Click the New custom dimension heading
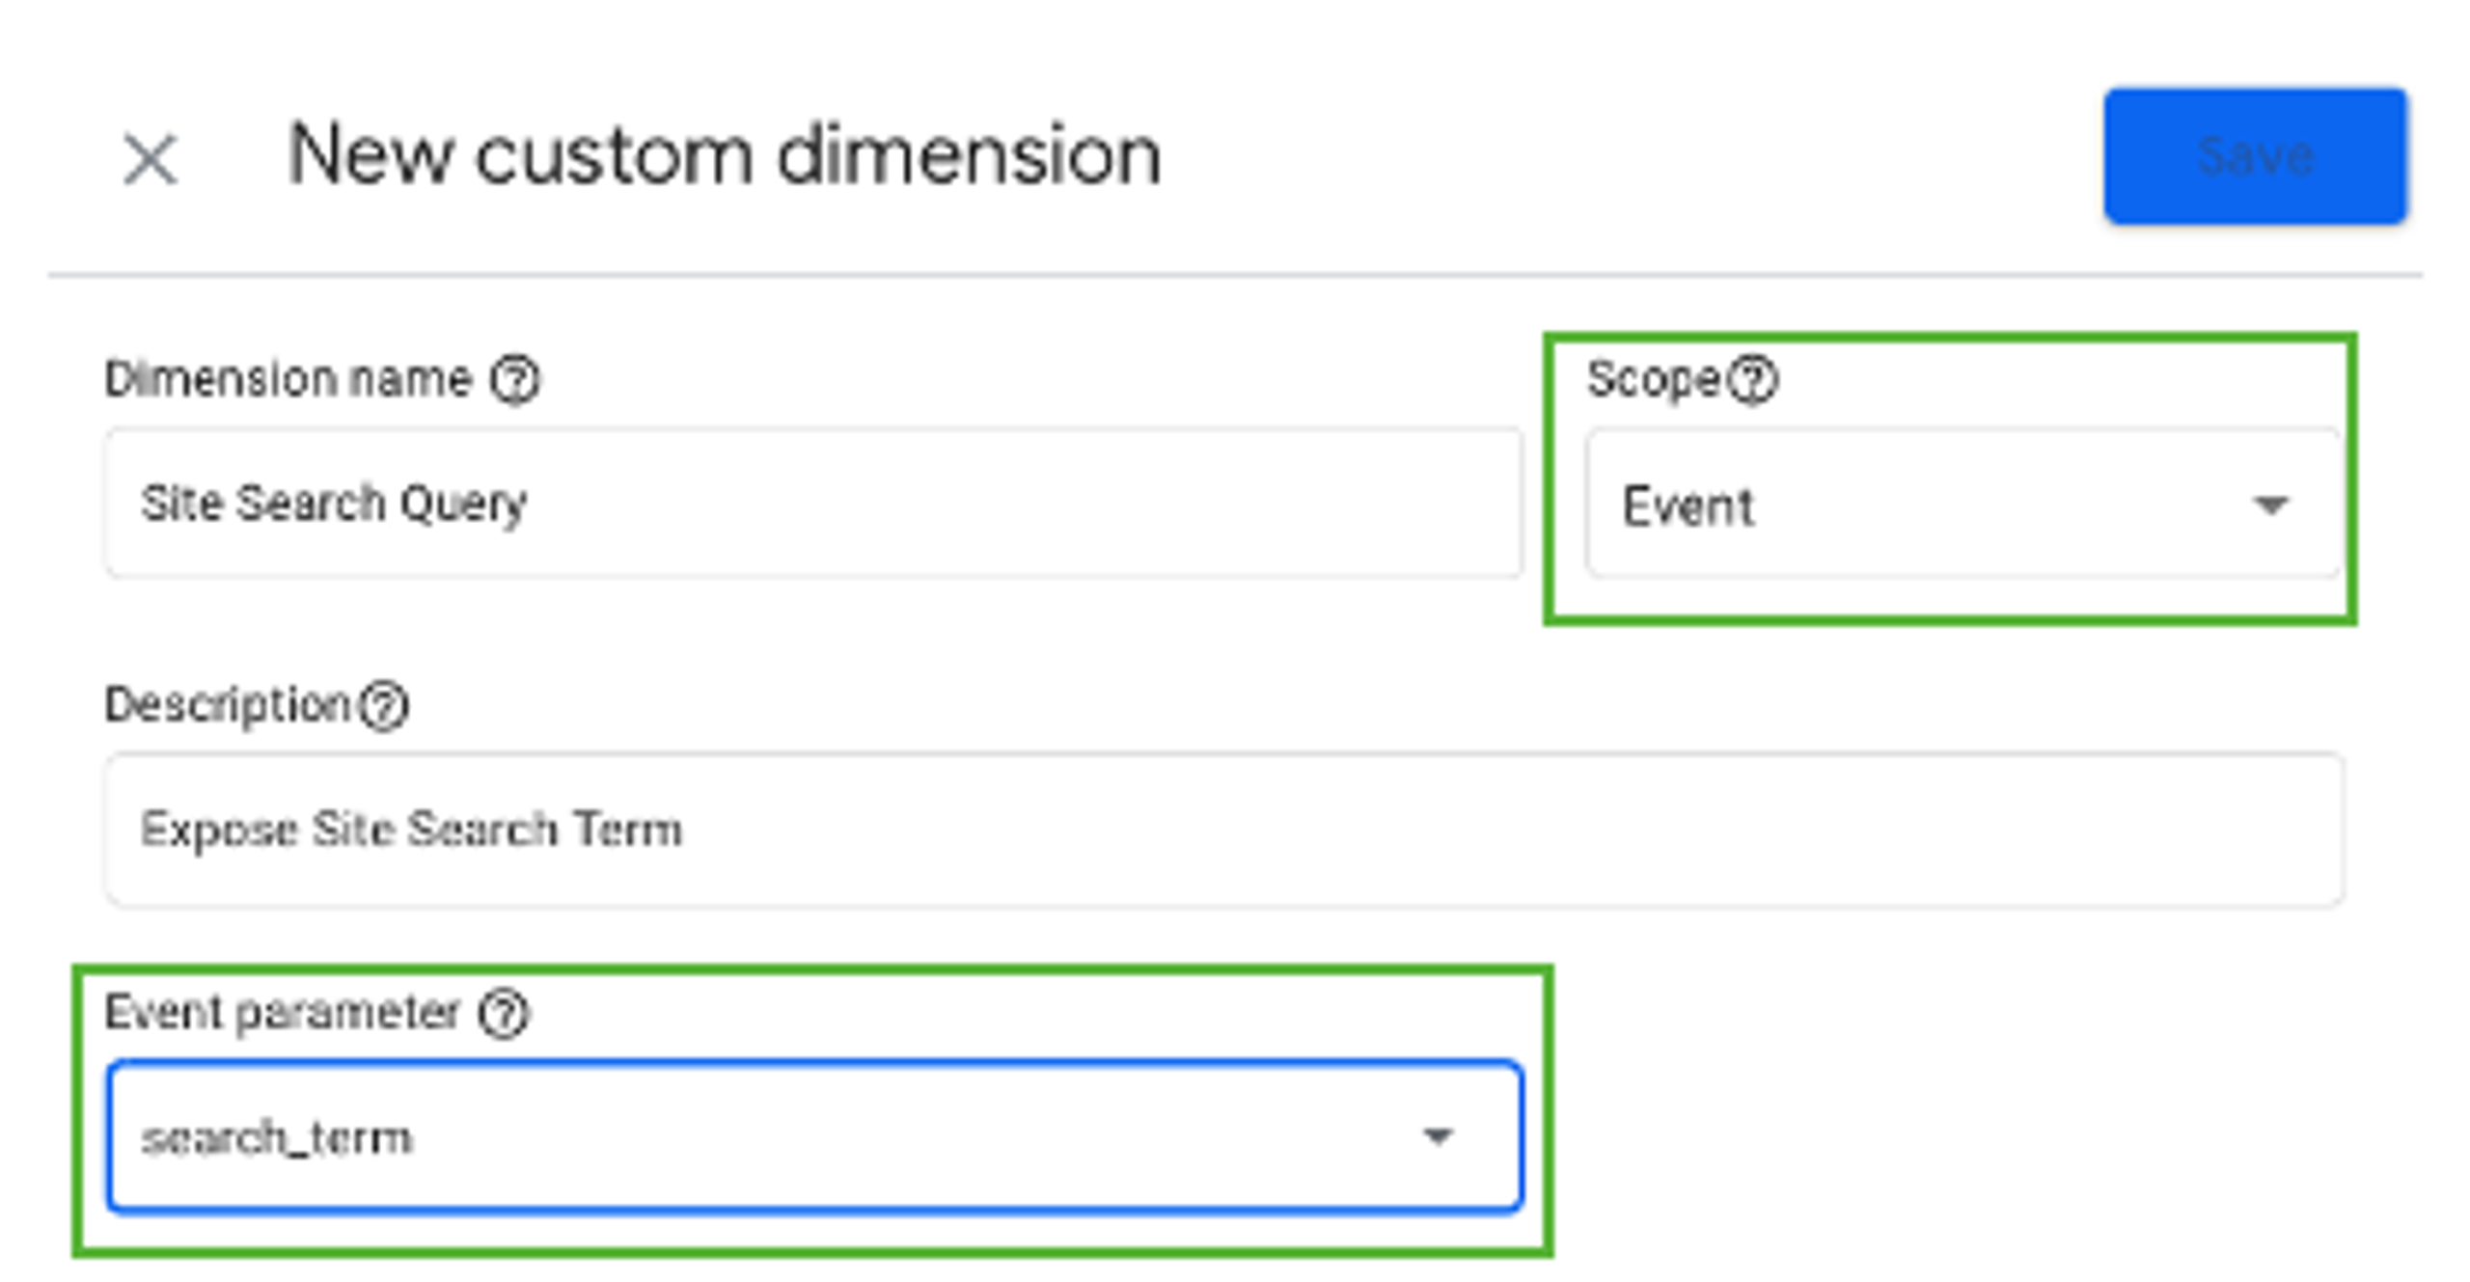Screen dimensions: 2470x1282 point(725,156)
